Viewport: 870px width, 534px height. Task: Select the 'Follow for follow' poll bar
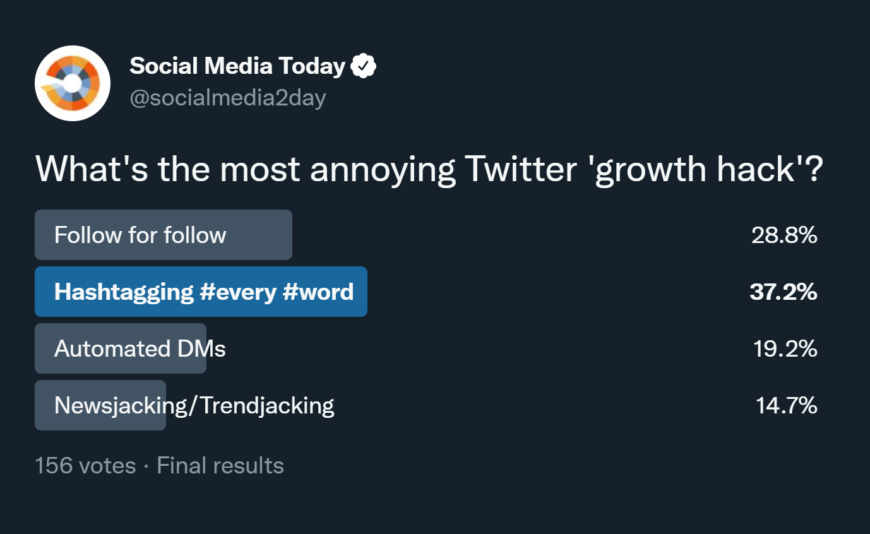click(x=164, y=235)
